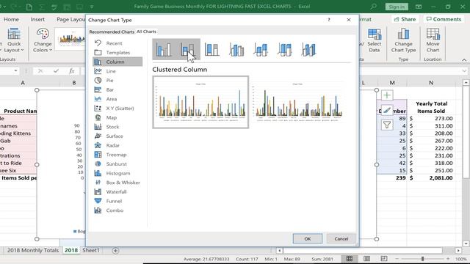Switch to Normal view in status bar
The width and height of the screenshot is (470, 264).
pyautogui.click(x=350, y=259)
